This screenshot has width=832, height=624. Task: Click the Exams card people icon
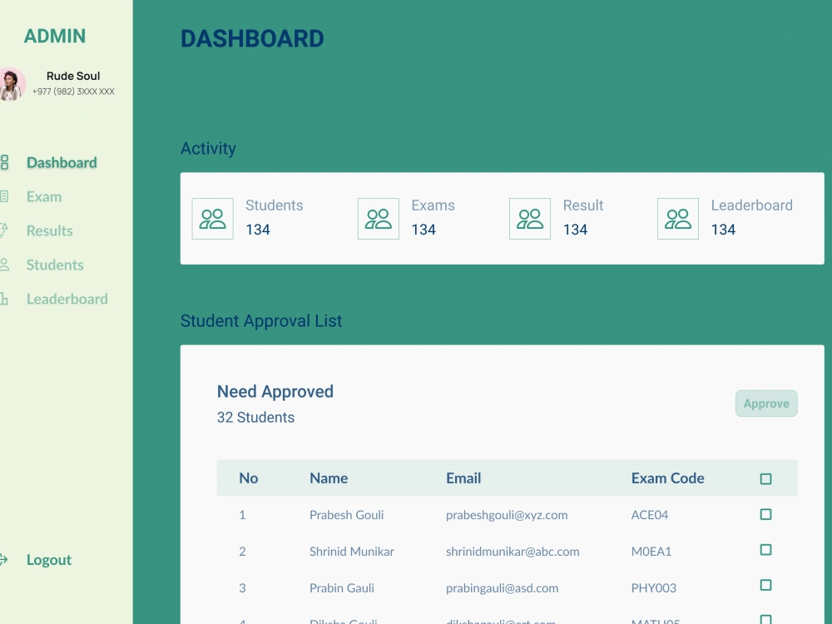click(379, 219)
